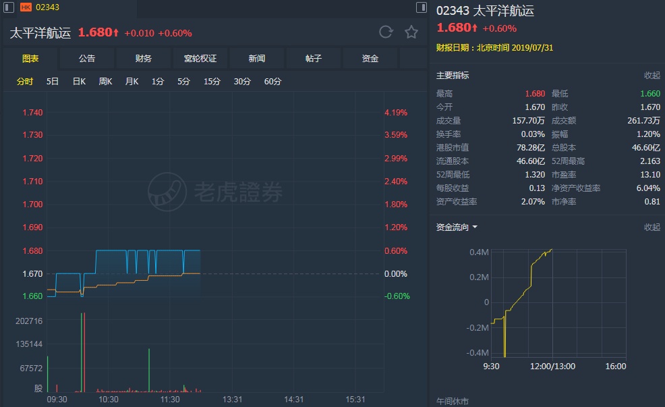The height and width of the screenshot is (407, 665).
Task: Collapse the 主要指标 section with 收起
Action: tap(652, 76)
